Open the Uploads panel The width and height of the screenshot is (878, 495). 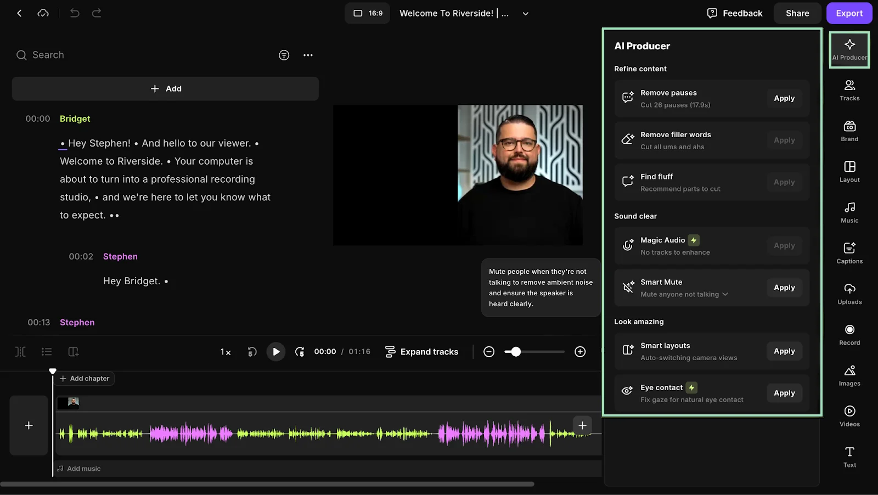pyautogui.click(x=849, y=293)
